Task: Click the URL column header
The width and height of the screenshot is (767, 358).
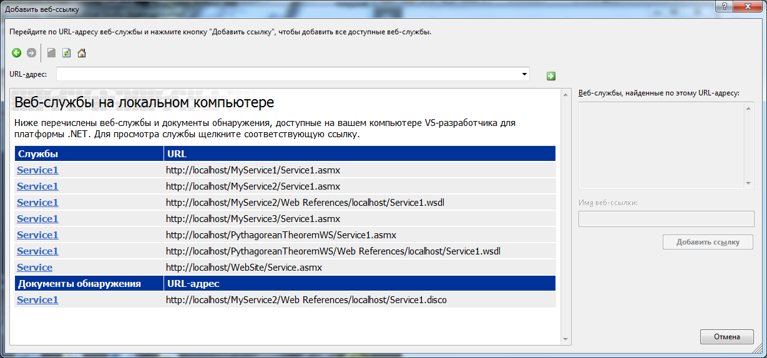Action: (360, 153)
